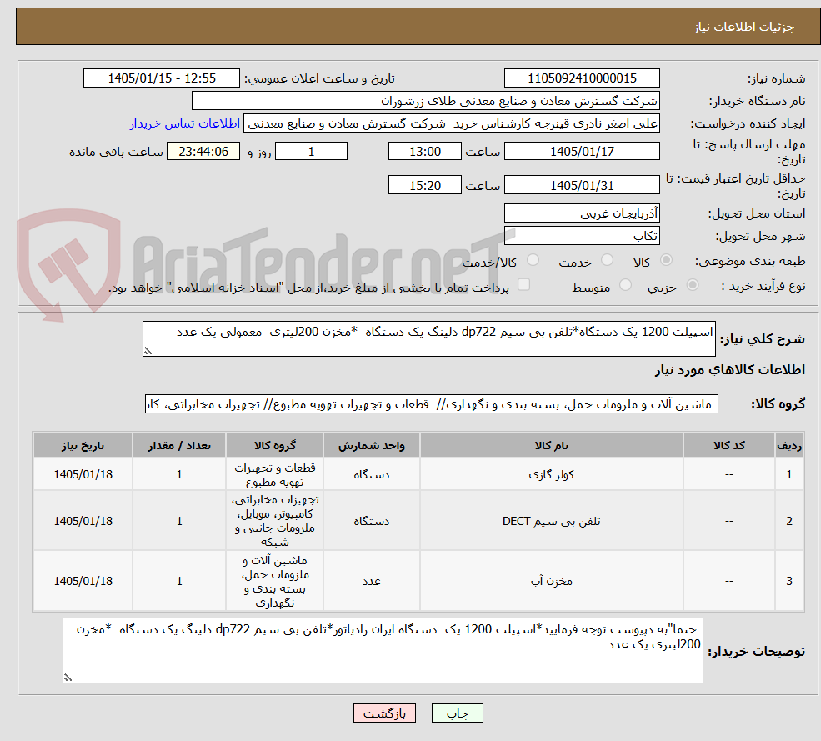Viewport: 821px width, 741px height.
Task: Click the group cell قطعات و تجهیزات تهویه مطبوع
Action: [275, 474]
